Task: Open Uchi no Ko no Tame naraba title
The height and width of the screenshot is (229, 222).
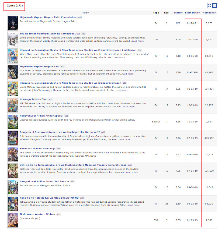Action: click(73, 165)
